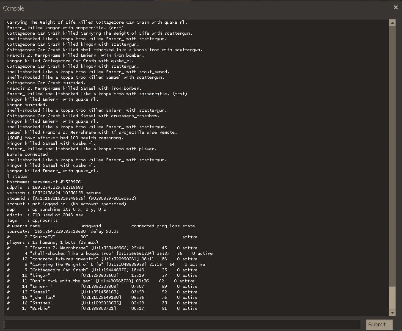
Task: Click the Console title text
Action: pos(14,8)
